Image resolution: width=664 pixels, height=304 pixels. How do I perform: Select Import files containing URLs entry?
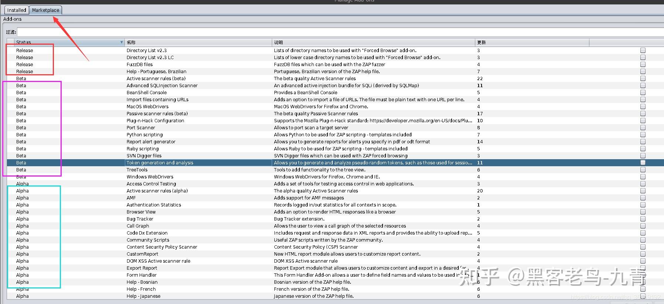tap(157, 99)
